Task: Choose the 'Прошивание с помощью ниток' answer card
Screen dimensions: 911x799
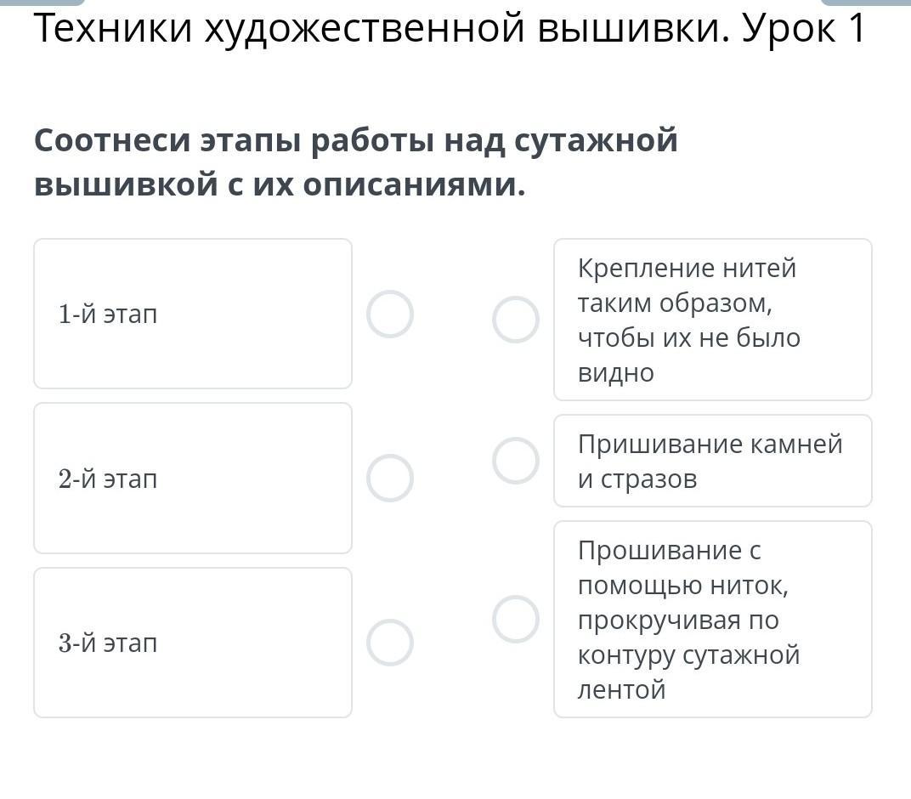Action: click(712, 619)
